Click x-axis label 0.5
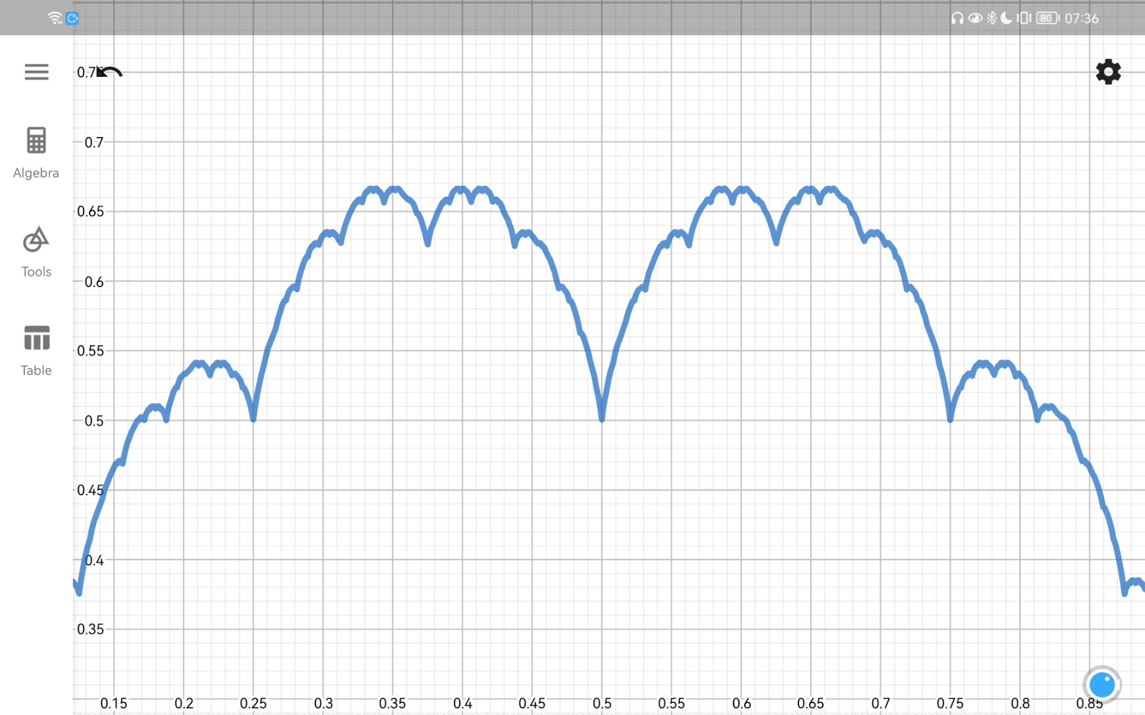This screenshot has height=715, width=1145. pos(602,703)
